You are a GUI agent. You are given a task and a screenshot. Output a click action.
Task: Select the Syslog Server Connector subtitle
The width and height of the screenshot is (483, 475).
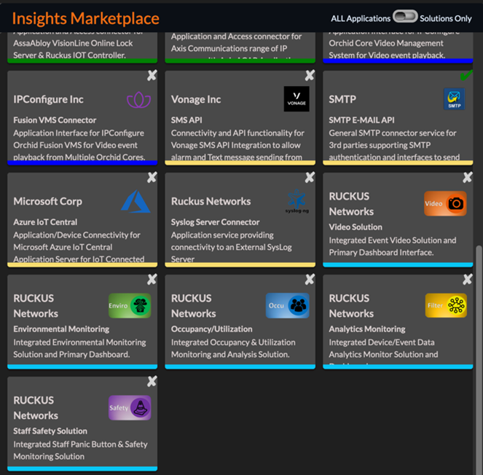(x=215, y=222)
